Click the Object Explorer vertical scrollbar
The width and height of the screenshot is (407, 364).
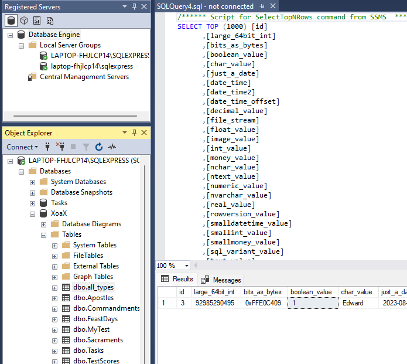pyautogui.click(x=145, y=264)
